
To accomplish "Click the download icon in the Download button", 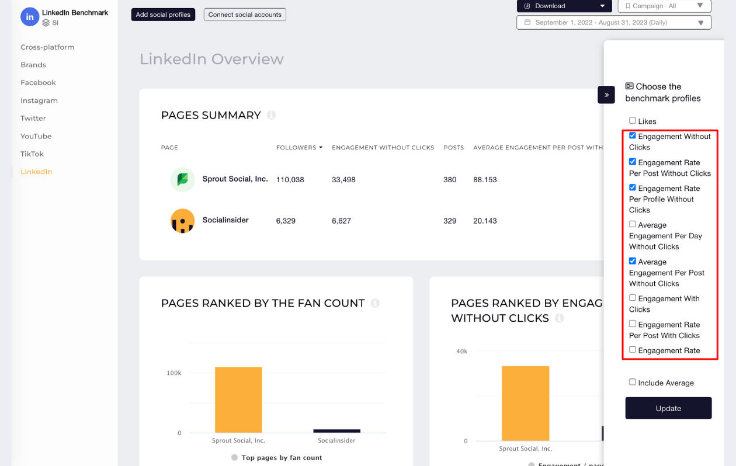I will coord(527,6).
